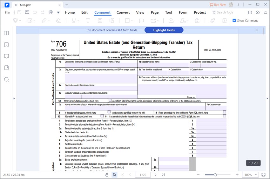Click the Highlight Fields button

(x=164, y=30)
